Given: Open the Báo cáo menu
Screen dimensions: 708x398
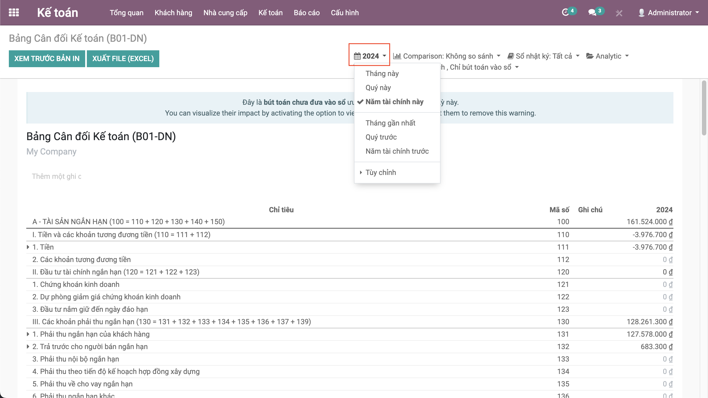Looking at the screenshot, I should (306, 13).
